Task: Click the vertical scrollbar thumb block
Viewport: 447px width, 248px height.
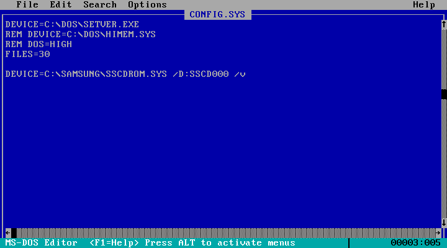Action: point(444,94)
